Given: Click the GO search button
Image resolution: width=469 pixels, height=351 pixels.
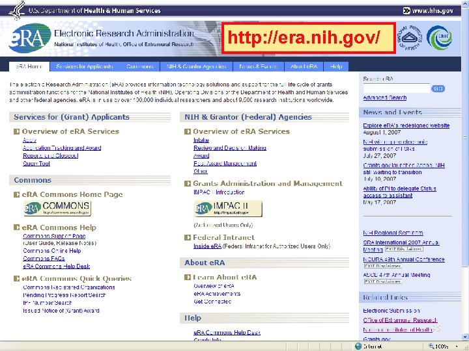Looking at the screenshot, I should click(x=438, y=88).
